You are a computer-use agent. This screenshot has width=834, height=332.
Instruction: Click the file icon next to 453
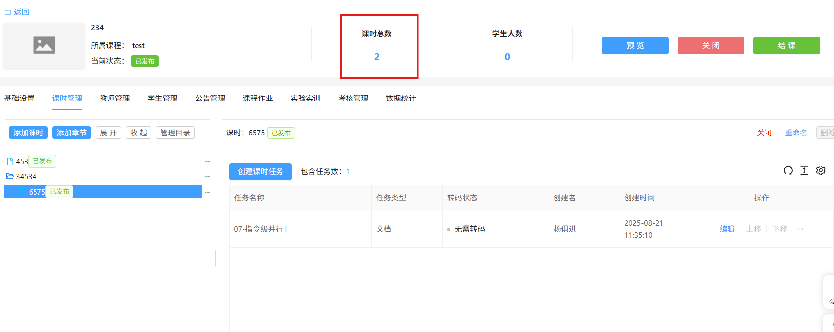coord(10,162)
